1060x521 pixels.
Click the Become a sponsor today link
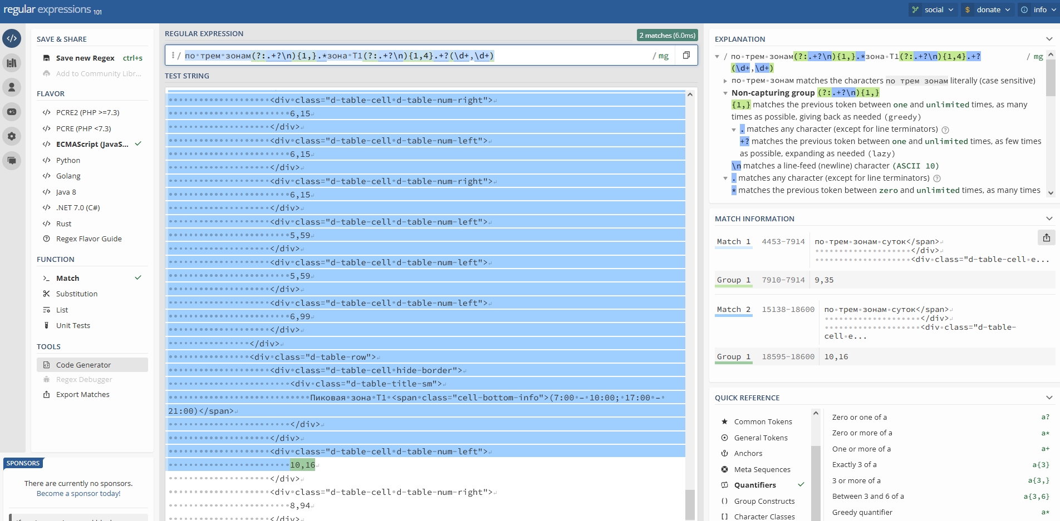click(78, 493)
